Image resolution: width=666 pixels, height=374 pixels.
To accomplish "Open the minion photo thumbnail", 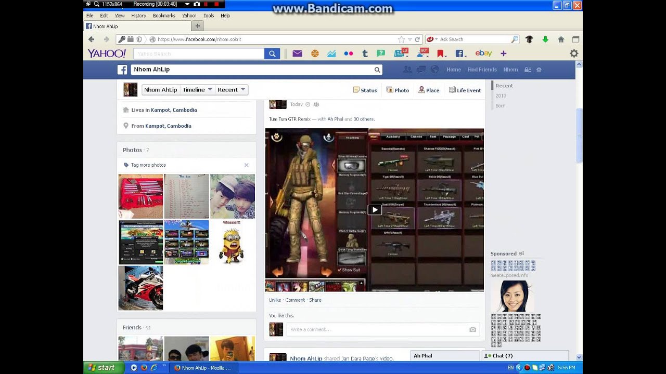I will (233, 242).
